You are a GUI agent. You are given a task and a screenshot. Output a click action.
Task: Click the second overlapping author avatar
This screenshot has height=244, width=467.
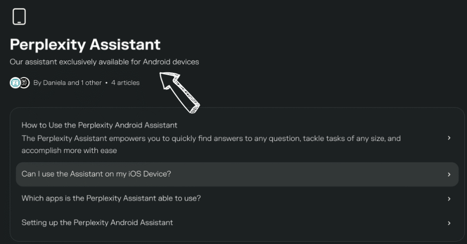pyautogui.click(x=25, y=83)
